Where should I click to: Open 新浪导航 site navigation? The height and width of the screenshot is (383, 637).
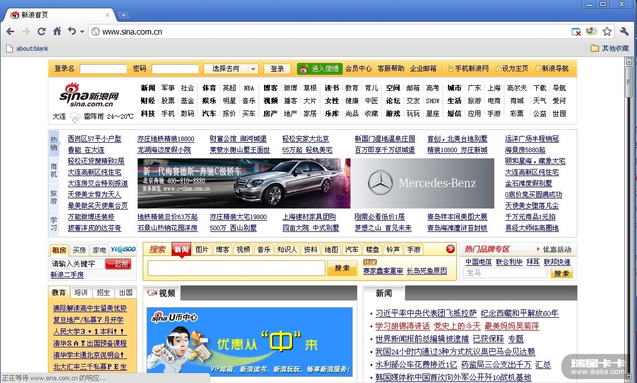(x=552, y=69)
